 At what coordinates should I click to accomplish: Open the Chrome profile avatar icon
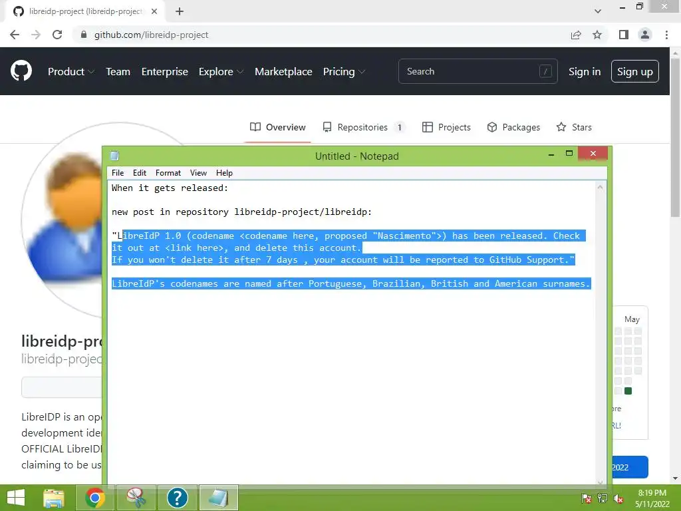pyautogui.click(x=645, y=35)
